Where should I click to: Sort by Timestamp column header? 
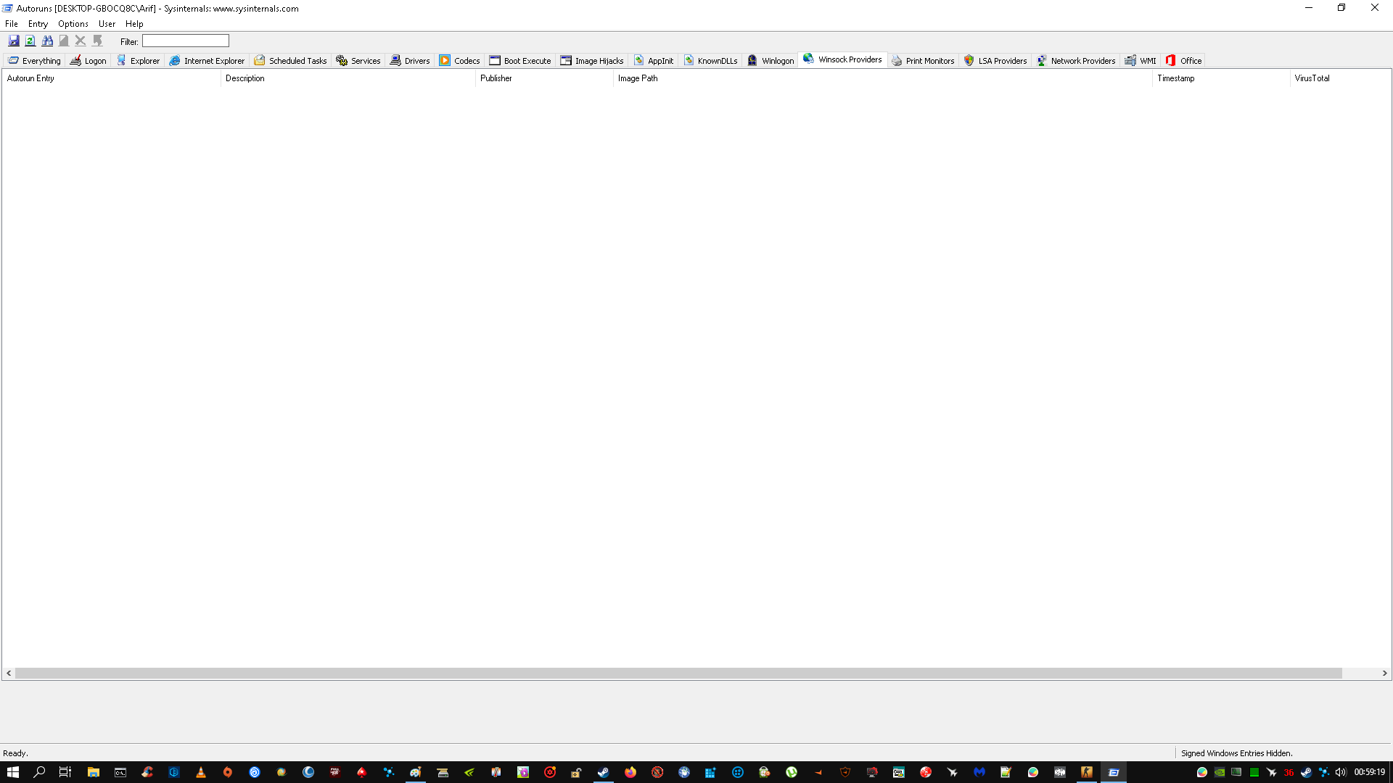pos(1175,78)
